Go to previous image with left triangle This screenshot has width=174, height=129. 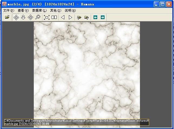tap(63, 17)
